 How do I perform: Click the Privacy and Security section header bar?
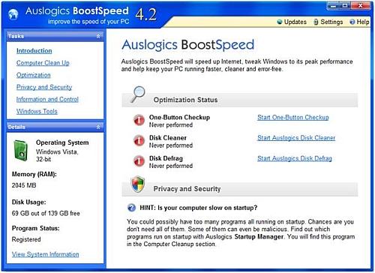tap(240, 189)
